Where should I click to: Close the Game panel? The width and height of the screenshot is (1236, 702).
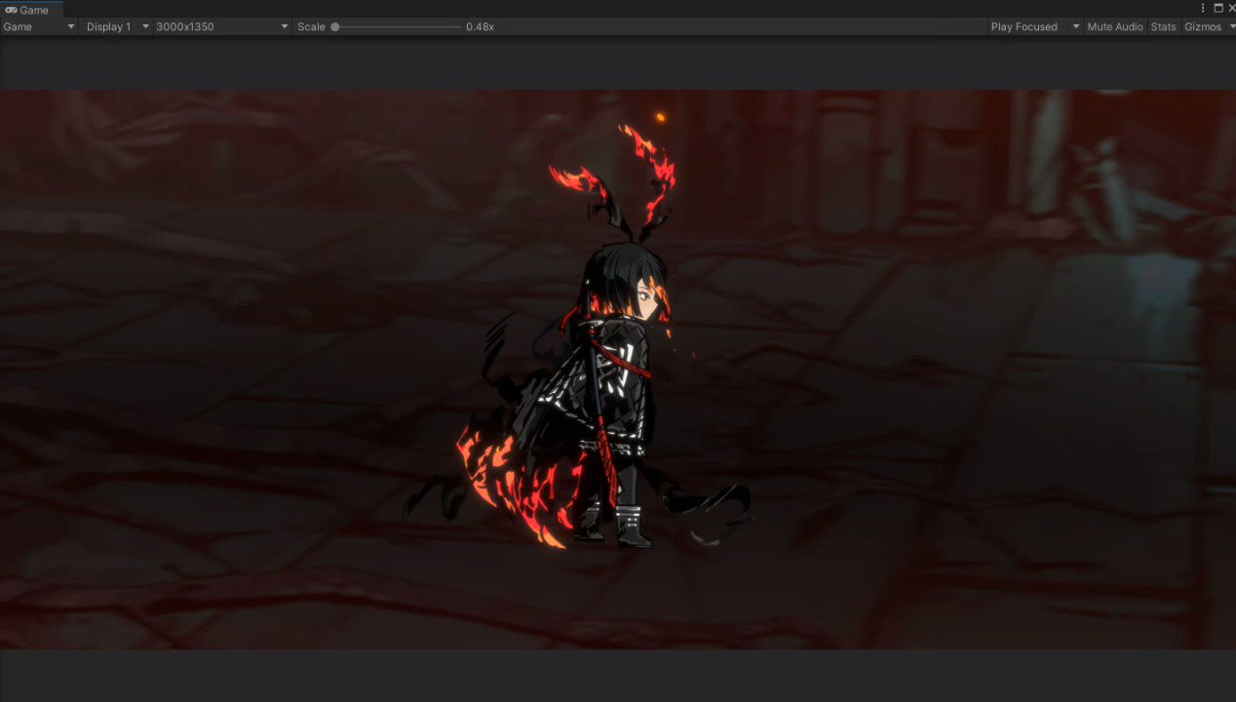point(1231,8)
